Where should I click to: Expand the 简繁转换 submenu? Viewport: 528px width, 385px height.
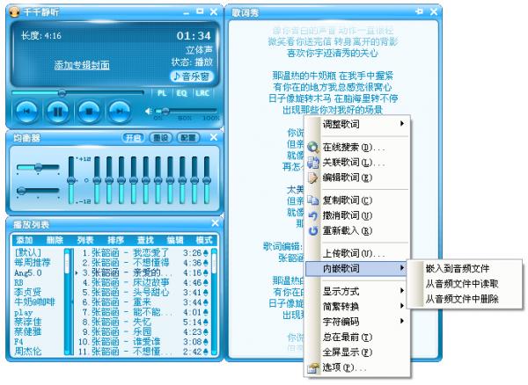(357, 306)
